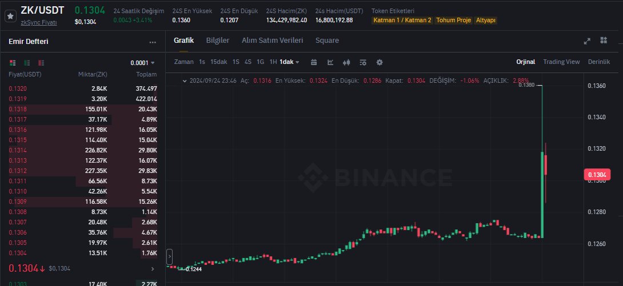Screen dimensions: 623x286
Task: Click the Miktar(ZK) column header
Action: 93,74
